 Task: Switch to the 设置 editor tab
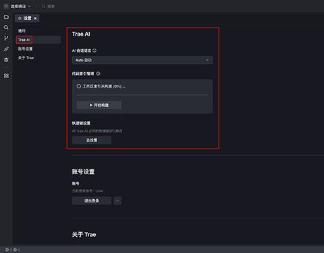[27, 18]
